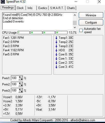
Task: Click the Loaded 0 events log line
Action: click(x=13, y=21)
